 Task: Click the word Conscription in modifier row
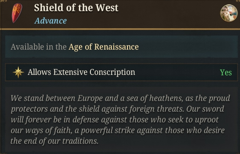coord(113,72)
